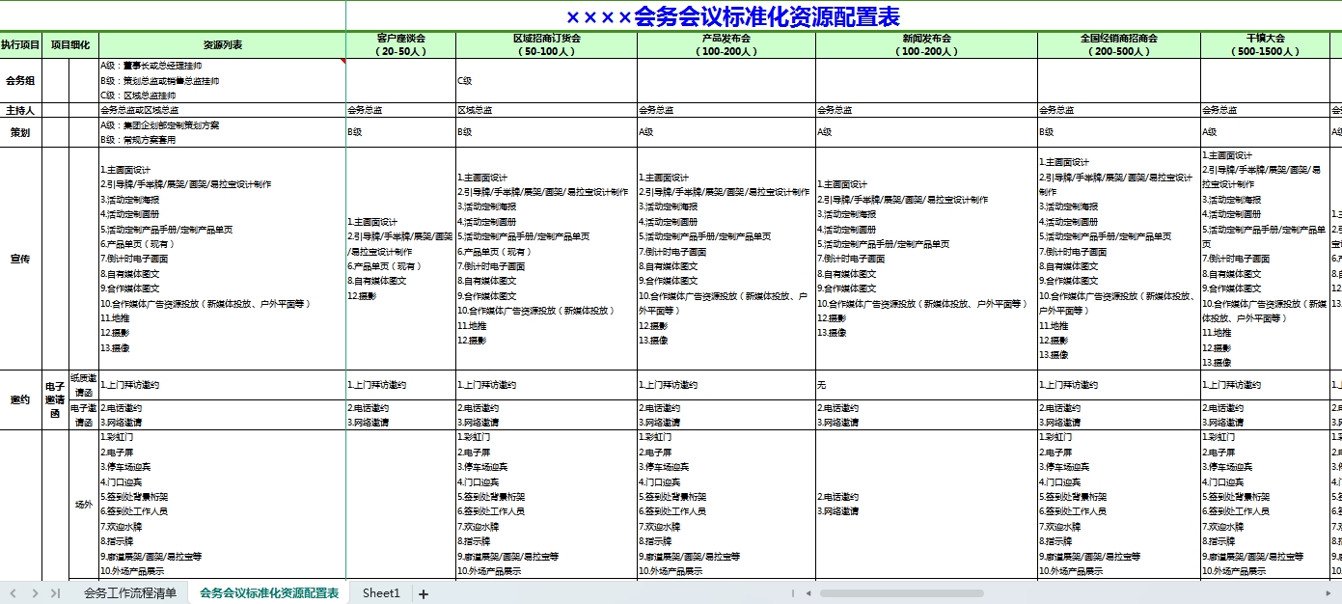Select the 场外 cell under 区域招商订货会

546,504
